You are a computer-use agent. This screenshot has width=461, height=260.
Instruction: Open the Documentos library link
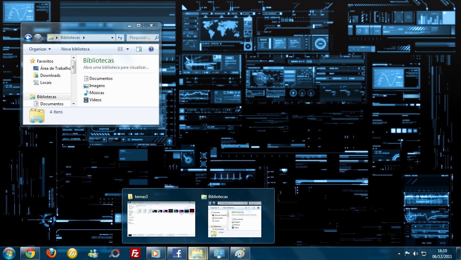click(100, 78)
